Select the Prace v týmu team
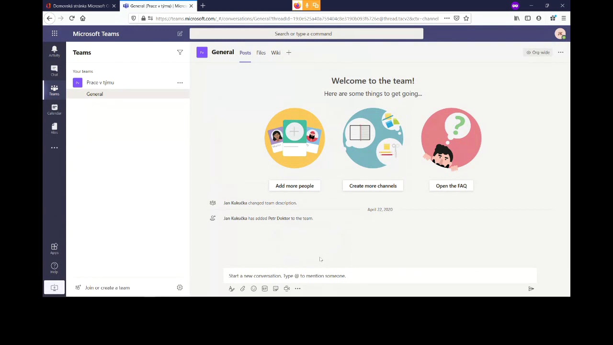This screenshot has height=345, width=613. click(127, 82)
